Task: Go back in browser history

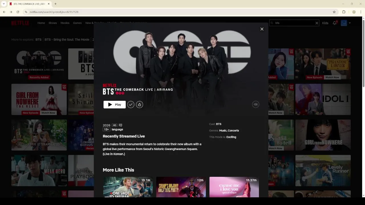Action: pyautogui.click(x=4, y=12)
